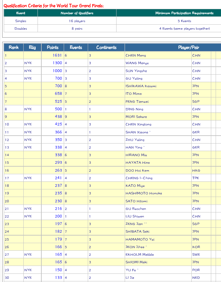Click points value 425
The width and height of the screenshot is (221, 282).
pyautogui.click(x=58, y=124)
